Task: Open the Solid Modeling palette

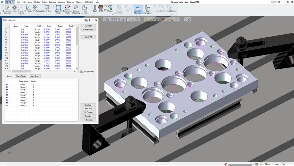Action: pyautogui.click(x=85, y=9)
